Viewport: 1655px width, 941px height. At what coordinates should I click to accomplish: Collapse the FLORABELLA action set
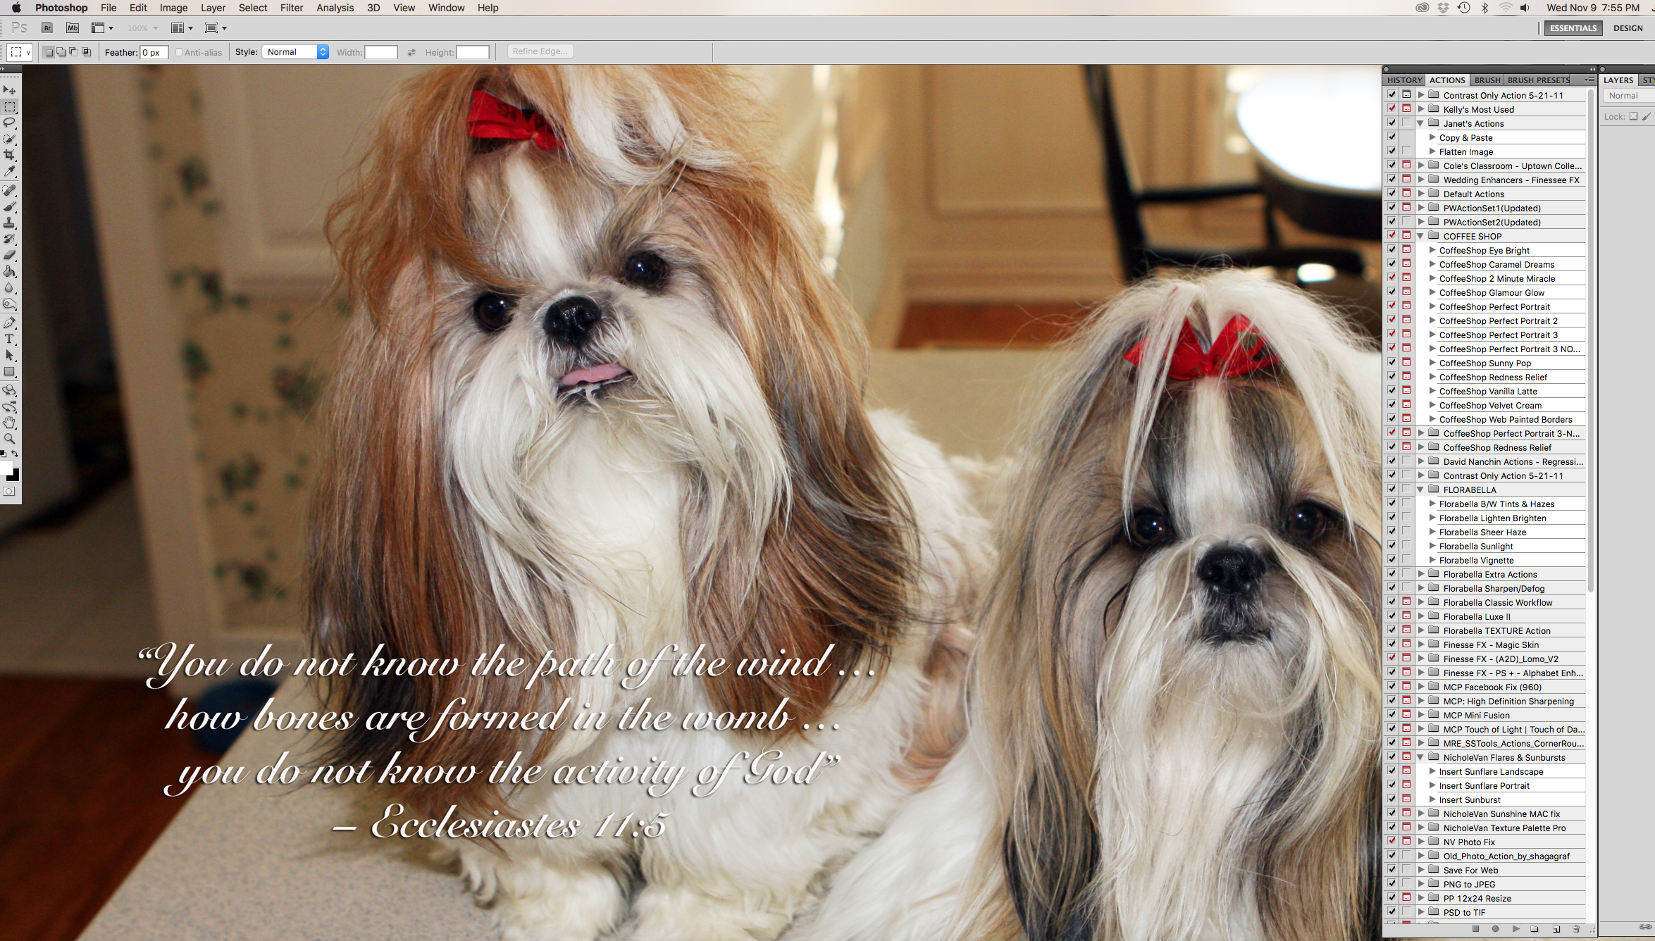click(x=1420, y=490)
